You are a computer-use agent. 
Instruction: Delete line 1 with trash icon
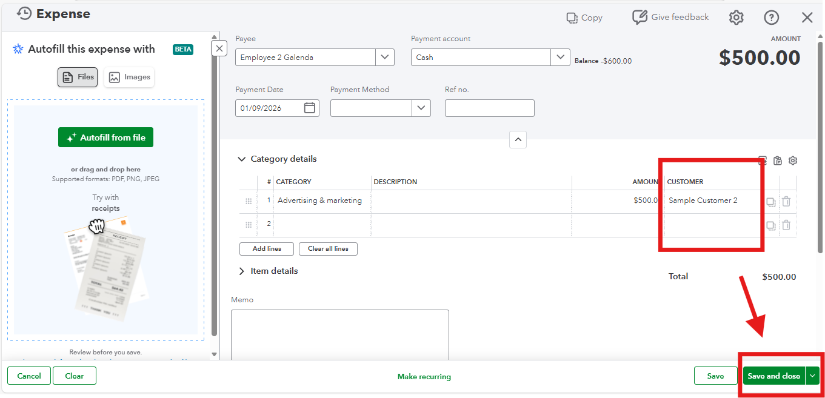(786, 202)
